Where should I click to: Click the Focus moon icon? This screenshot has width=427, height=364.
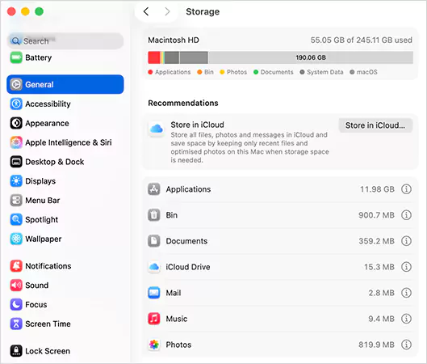[16, 304]
